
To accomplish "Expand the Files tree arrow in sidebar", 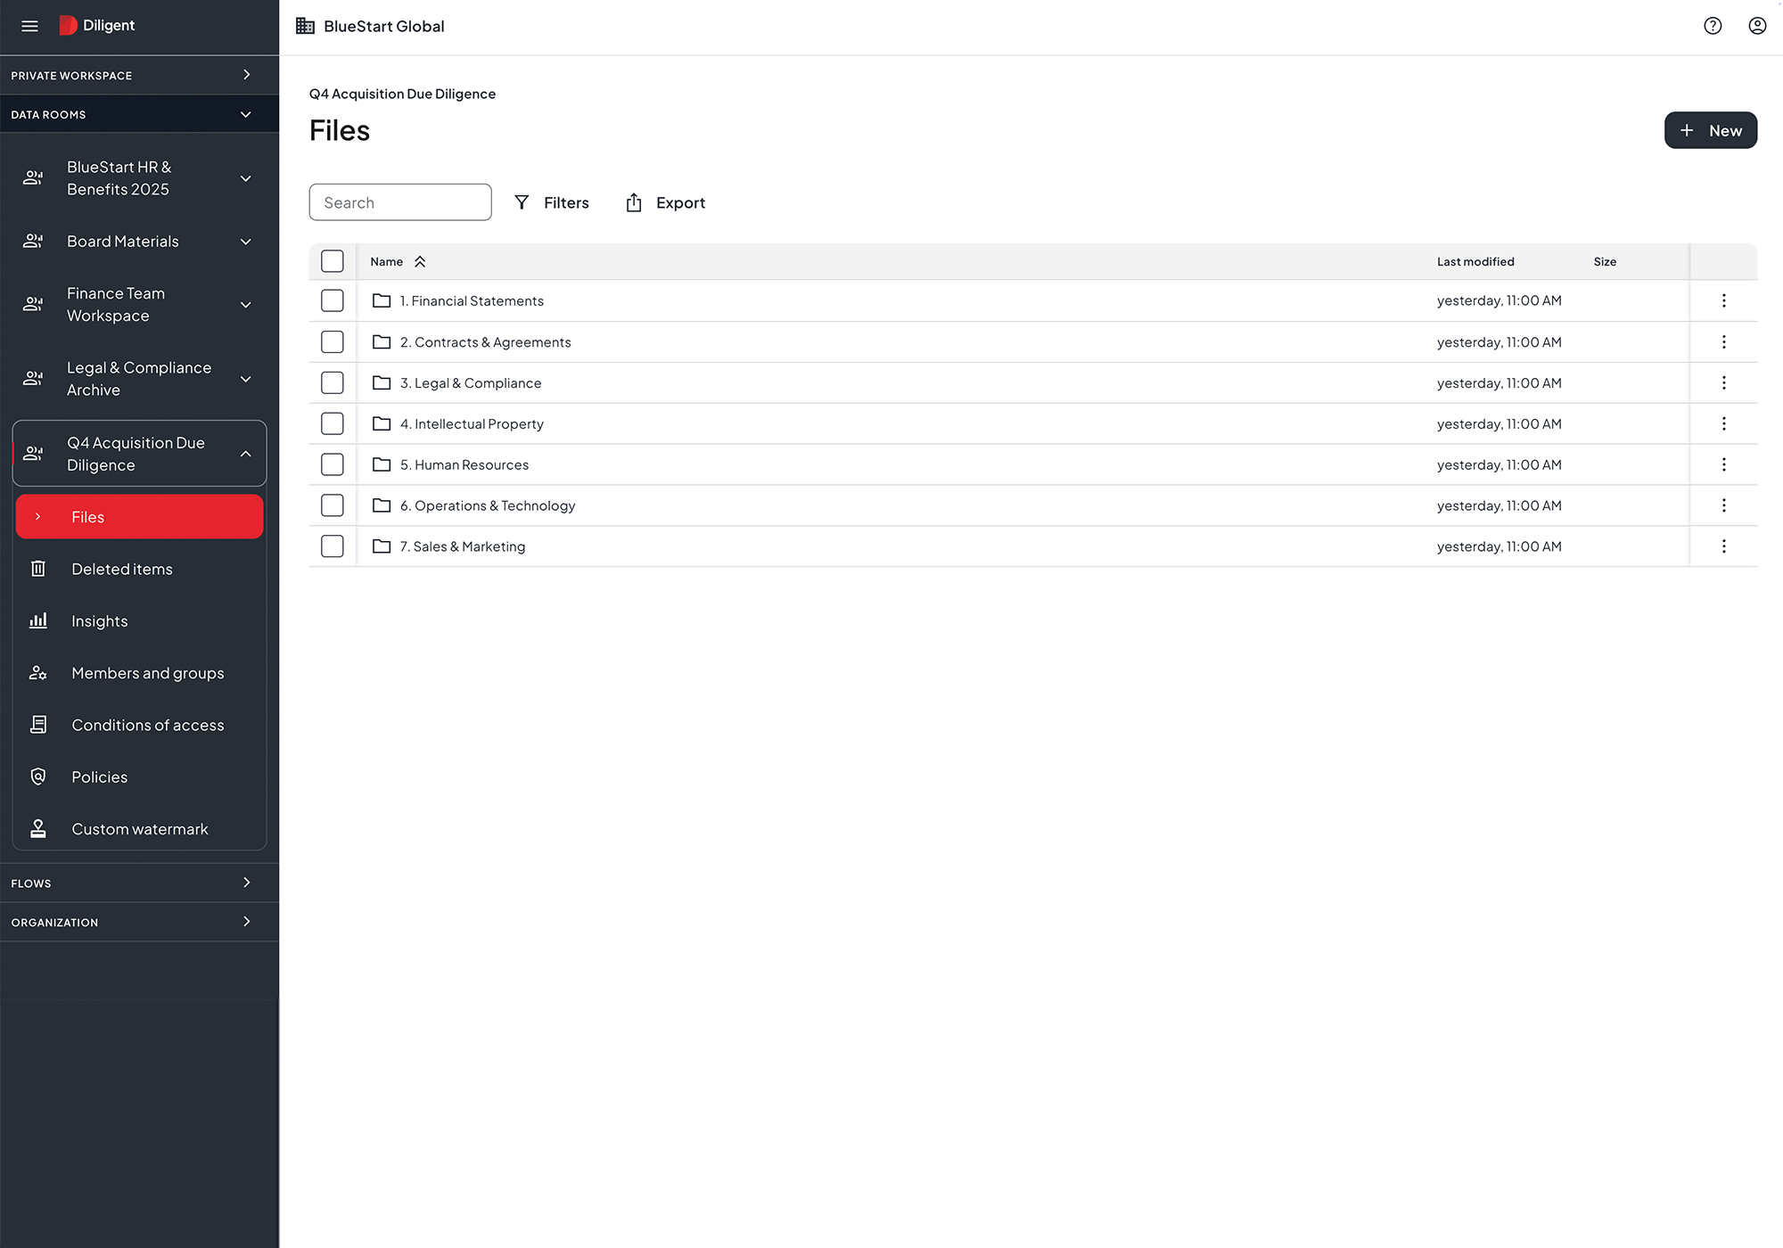I will pyautogui.click(x=37, y=517).
